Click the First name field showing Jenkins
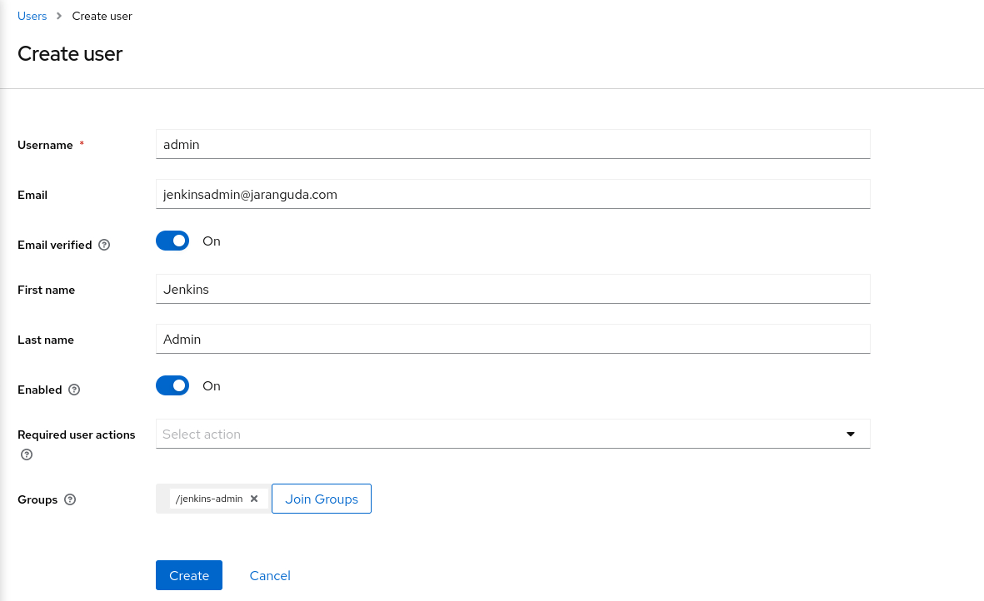 pos(512,289)
